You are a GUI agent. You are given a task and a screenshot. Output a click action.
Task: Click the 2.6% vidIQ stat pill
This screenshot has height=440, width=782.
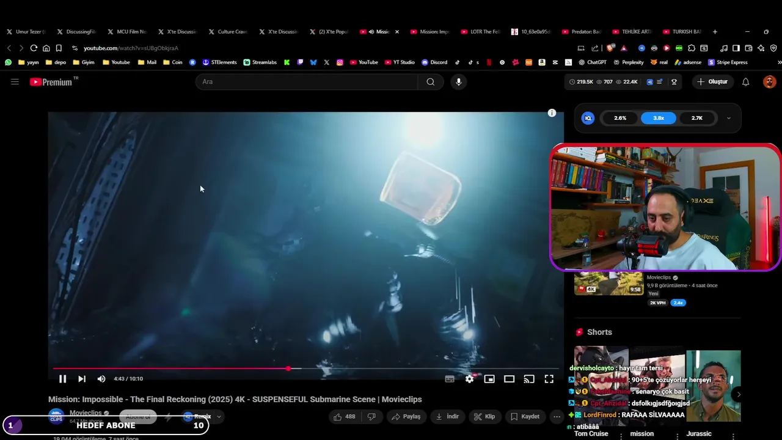pos(620,118)
